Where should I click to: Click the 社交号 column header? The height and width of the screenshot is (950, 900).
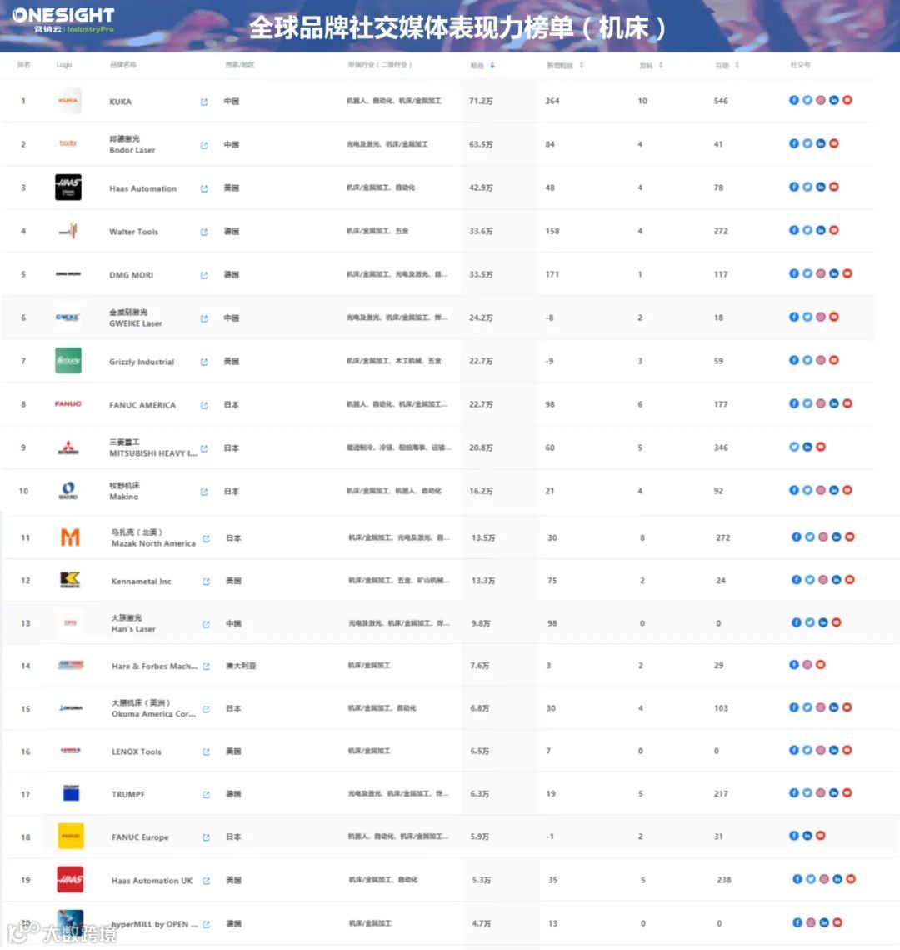[800, 65]
